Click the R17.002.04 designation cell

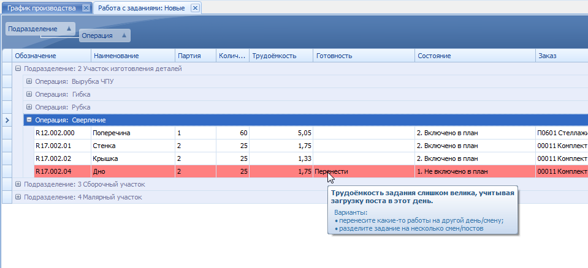(x=63, y=171)
